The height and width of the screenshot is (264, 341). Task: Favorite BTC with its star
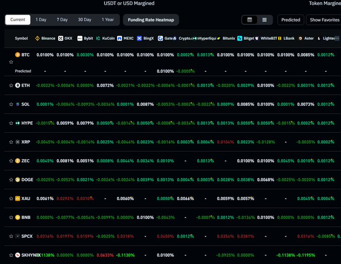tap(11, 62)
